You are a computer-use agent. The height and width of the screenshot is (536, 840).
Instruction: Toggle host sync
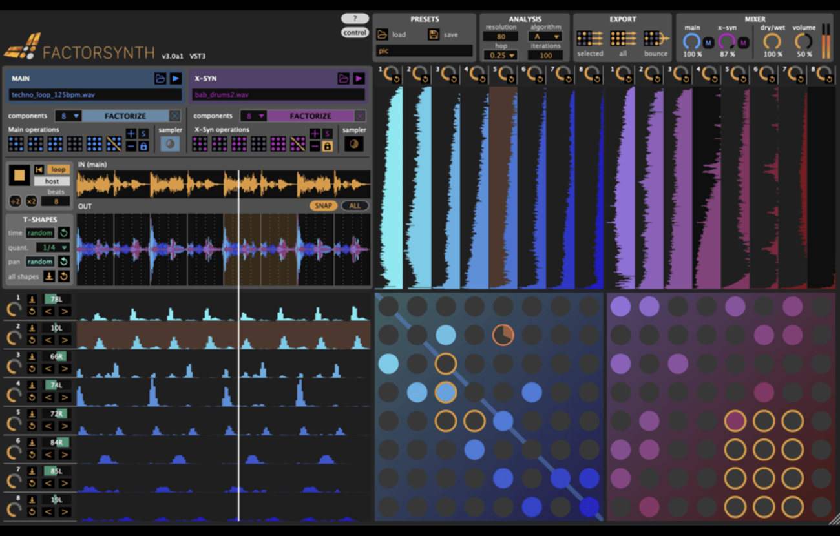52,181
